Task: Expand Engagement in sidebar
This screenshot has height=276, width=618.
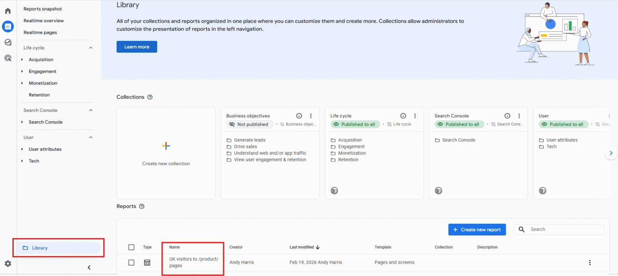Action: point(22,72)
